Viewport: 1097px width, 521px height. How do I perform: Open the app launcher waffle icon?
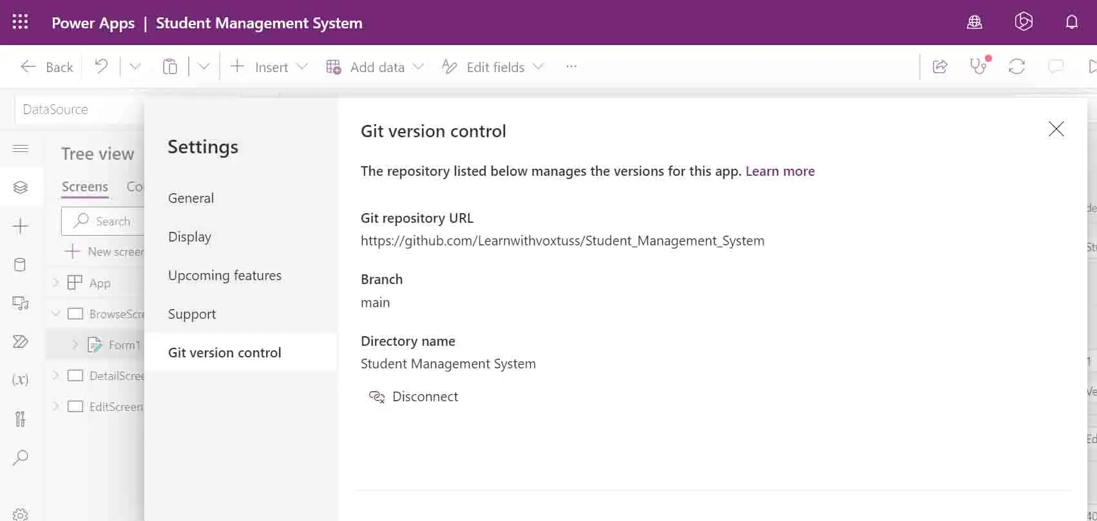click(x=21, y=23)
